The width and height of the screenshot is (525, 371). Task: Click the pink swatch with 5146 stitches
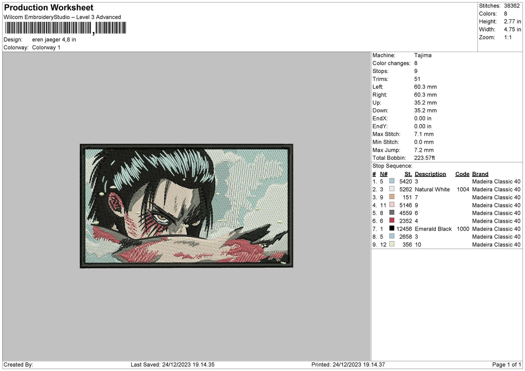392,205
